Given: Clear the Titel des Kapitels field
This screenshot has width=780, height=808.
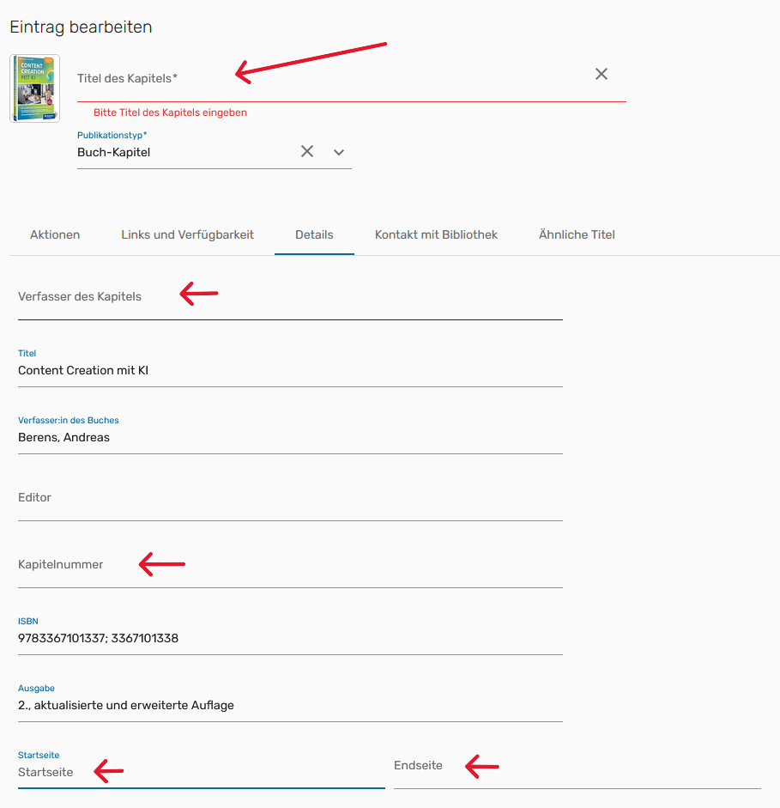Looking at the screenshot, I should (601, 75).
